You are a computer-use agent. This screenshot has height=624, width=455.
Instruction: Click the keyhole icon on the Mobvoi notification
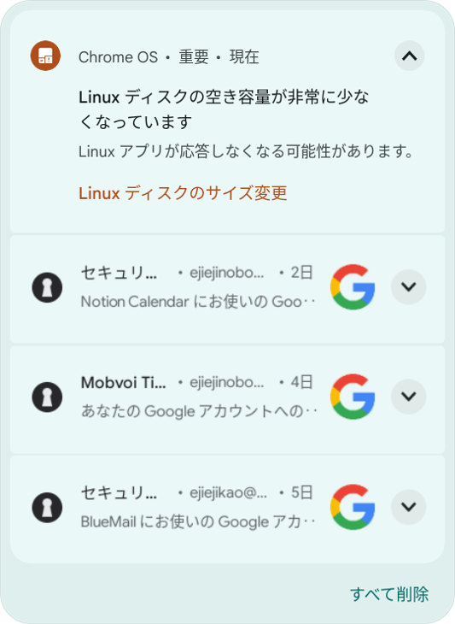[47, 397]
